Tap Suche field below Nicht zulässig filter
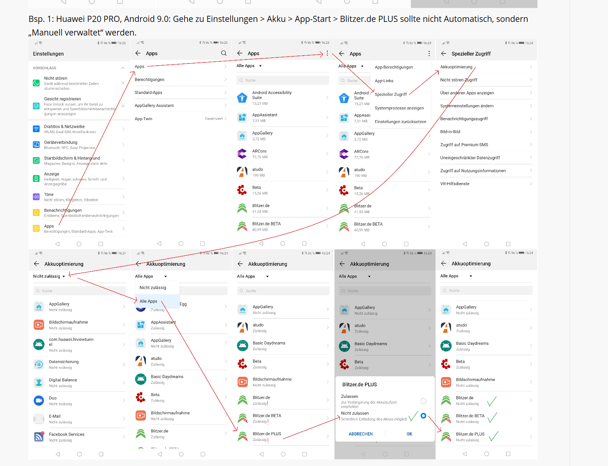The height and width of the screenshot is (466, 608). coord(80,291)
